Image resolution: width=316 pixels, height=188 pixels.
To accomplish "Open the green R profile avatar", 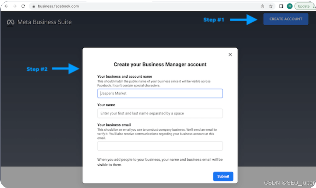I will [x=290, y=6].
